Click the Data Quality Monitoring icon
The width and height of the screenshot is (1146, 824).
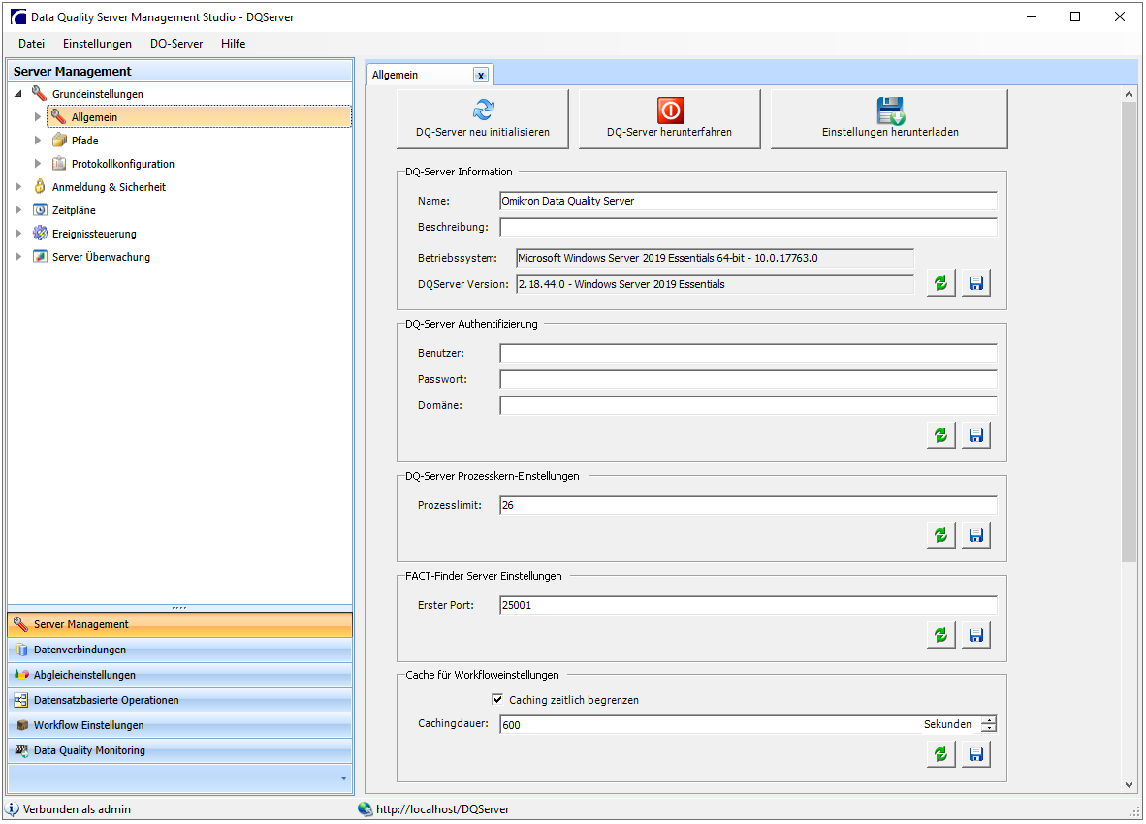[x=21, y=750]
